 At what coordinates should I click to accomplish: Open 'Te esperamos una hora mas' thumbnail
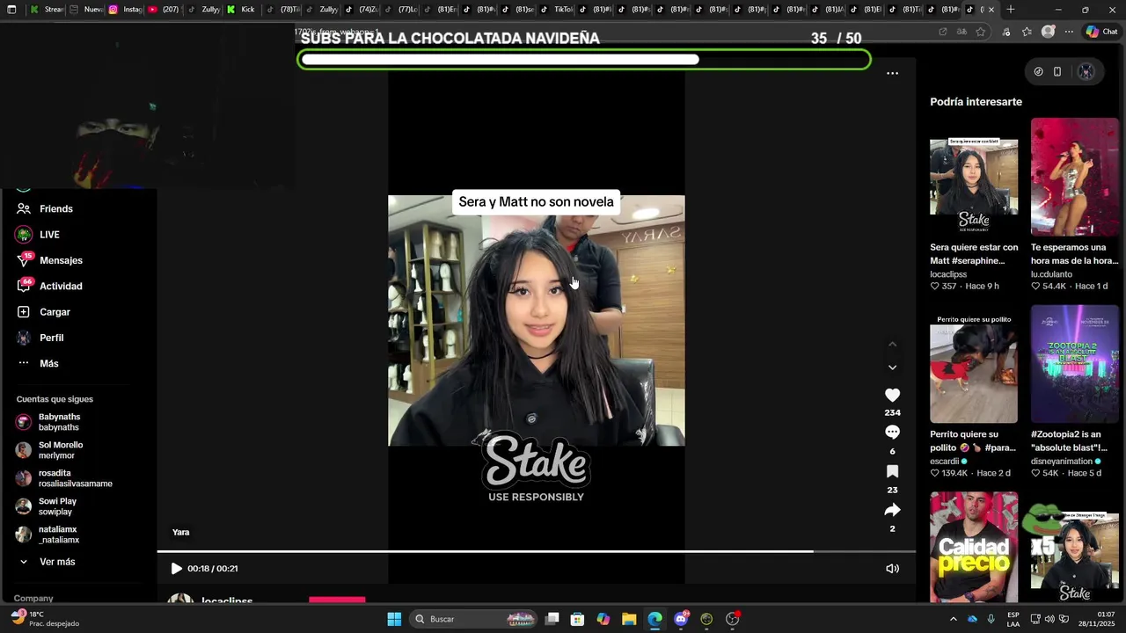(x=1075, y=178)
